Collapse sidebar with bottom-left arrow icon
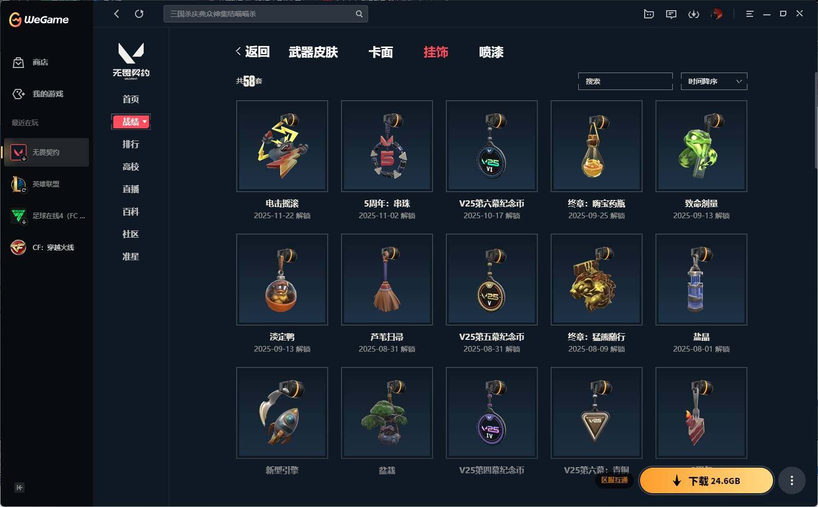 coord(19,487)
